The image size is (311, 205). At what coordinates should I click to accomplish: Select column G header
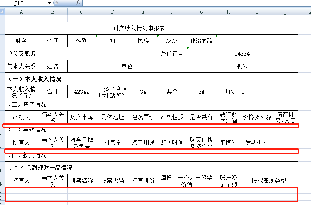point(201,12)
